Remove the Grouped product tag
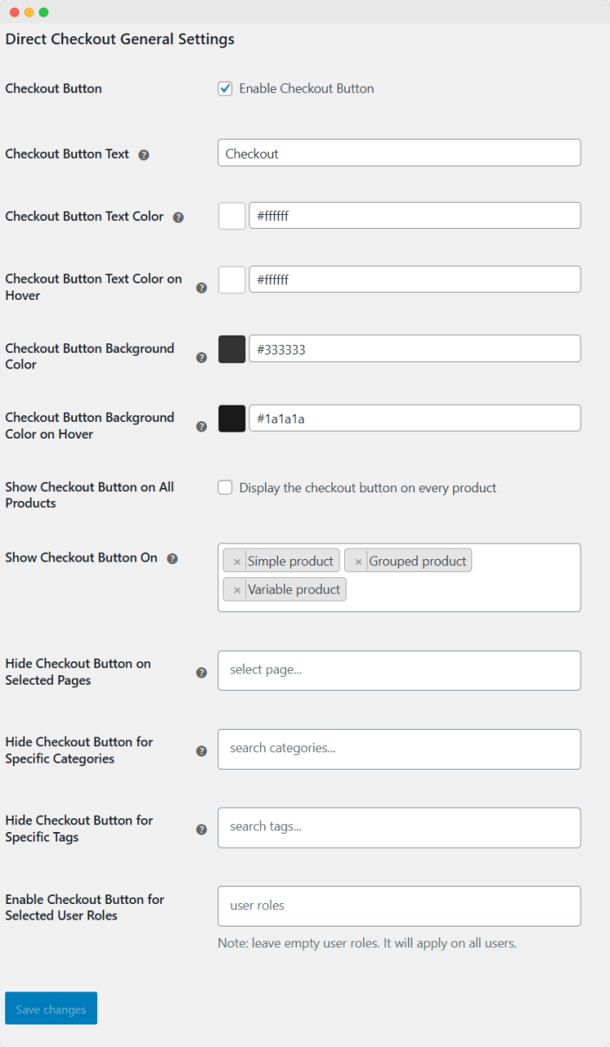 click(358, 562)
